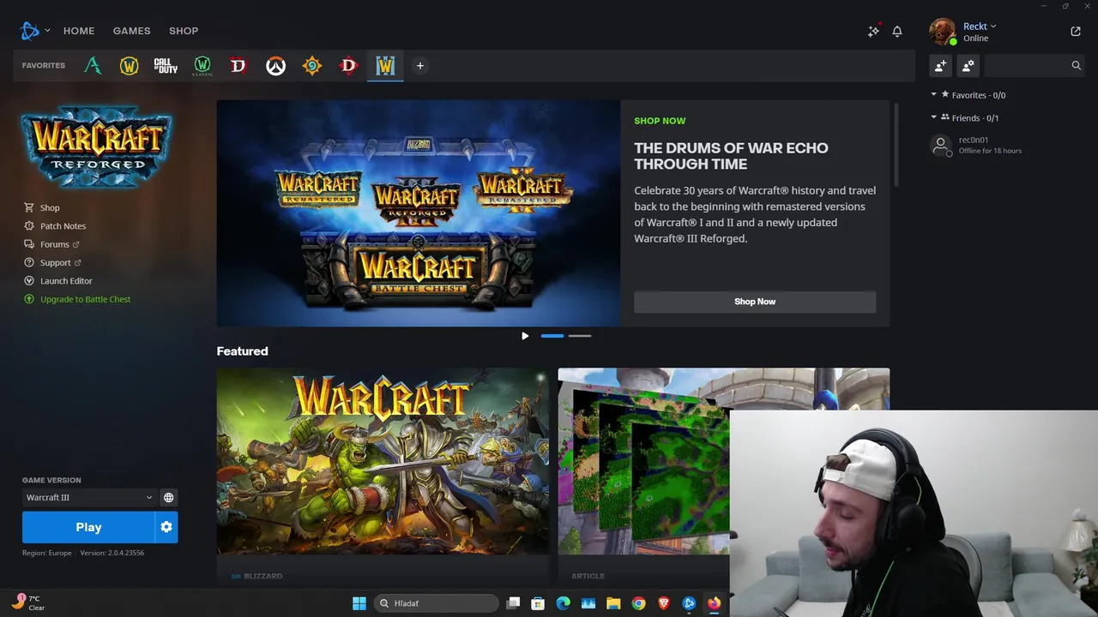Select World of Warcraft favorite icon
Viewport: 1098px width, 617px height.
tap(129, 66)
